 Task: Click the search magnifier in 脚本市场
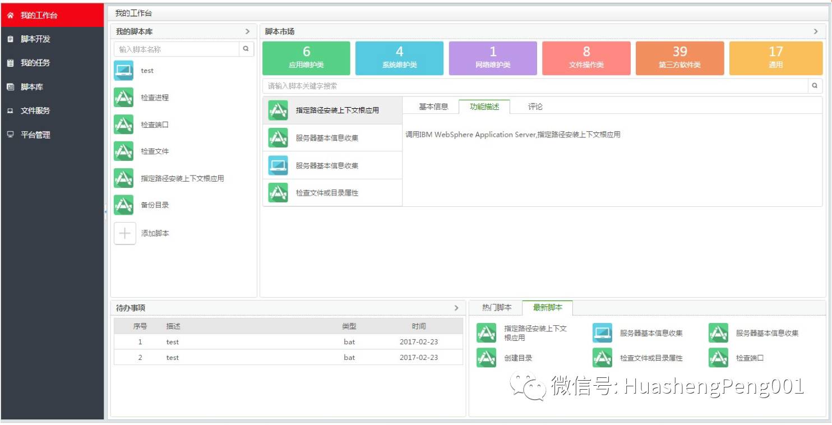[815, 86]
